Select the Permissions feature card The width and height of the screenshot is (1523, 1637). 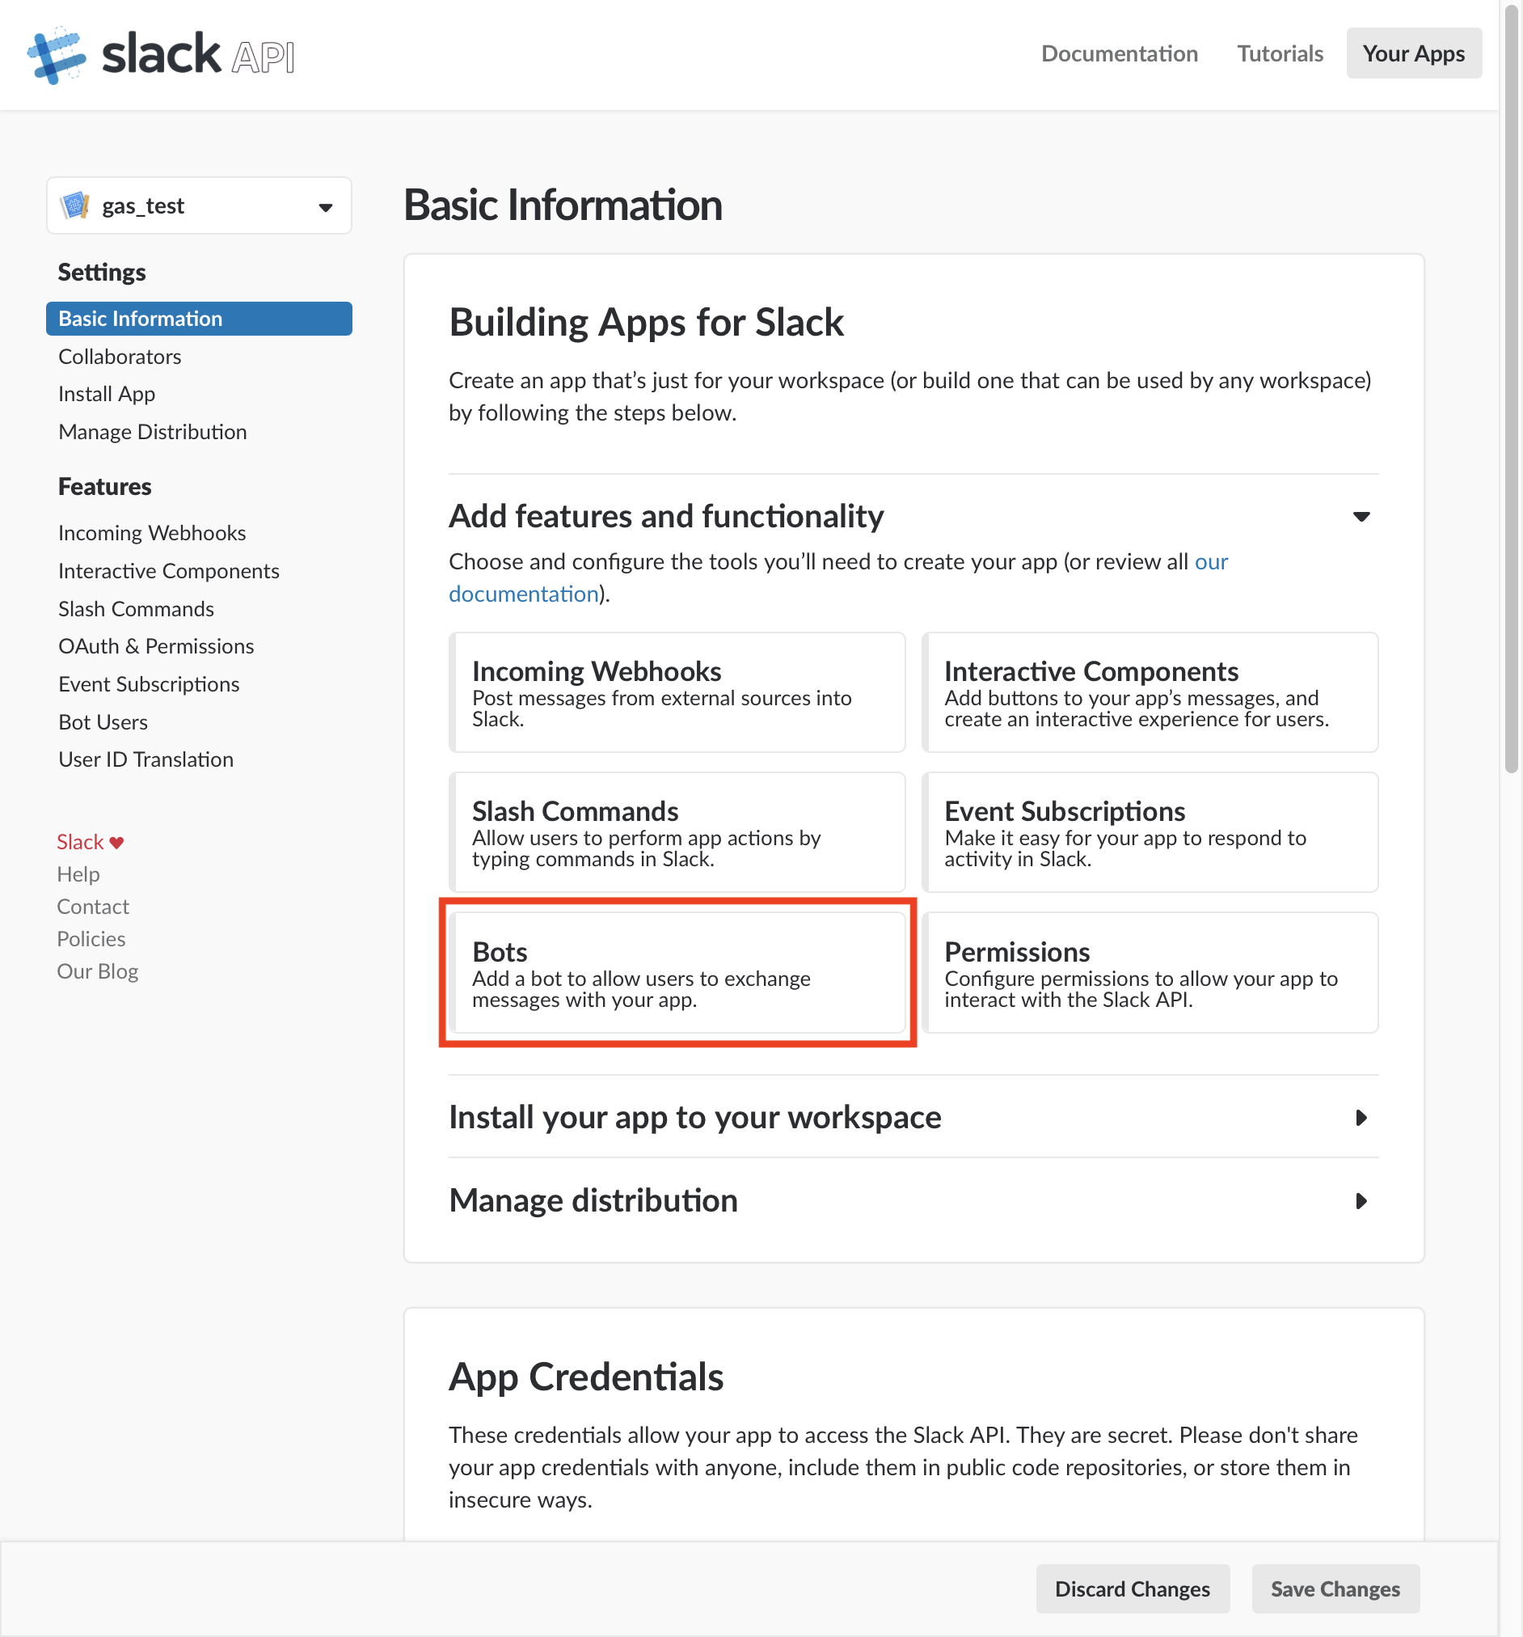point(1150,972)
